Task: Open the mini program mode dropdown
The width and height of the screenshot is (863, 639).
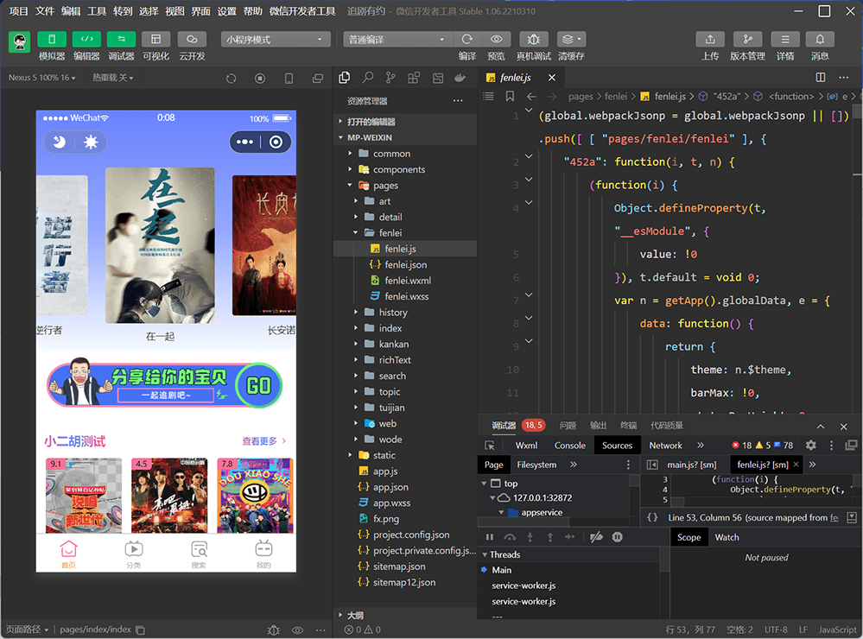Action: pos(276,40)
